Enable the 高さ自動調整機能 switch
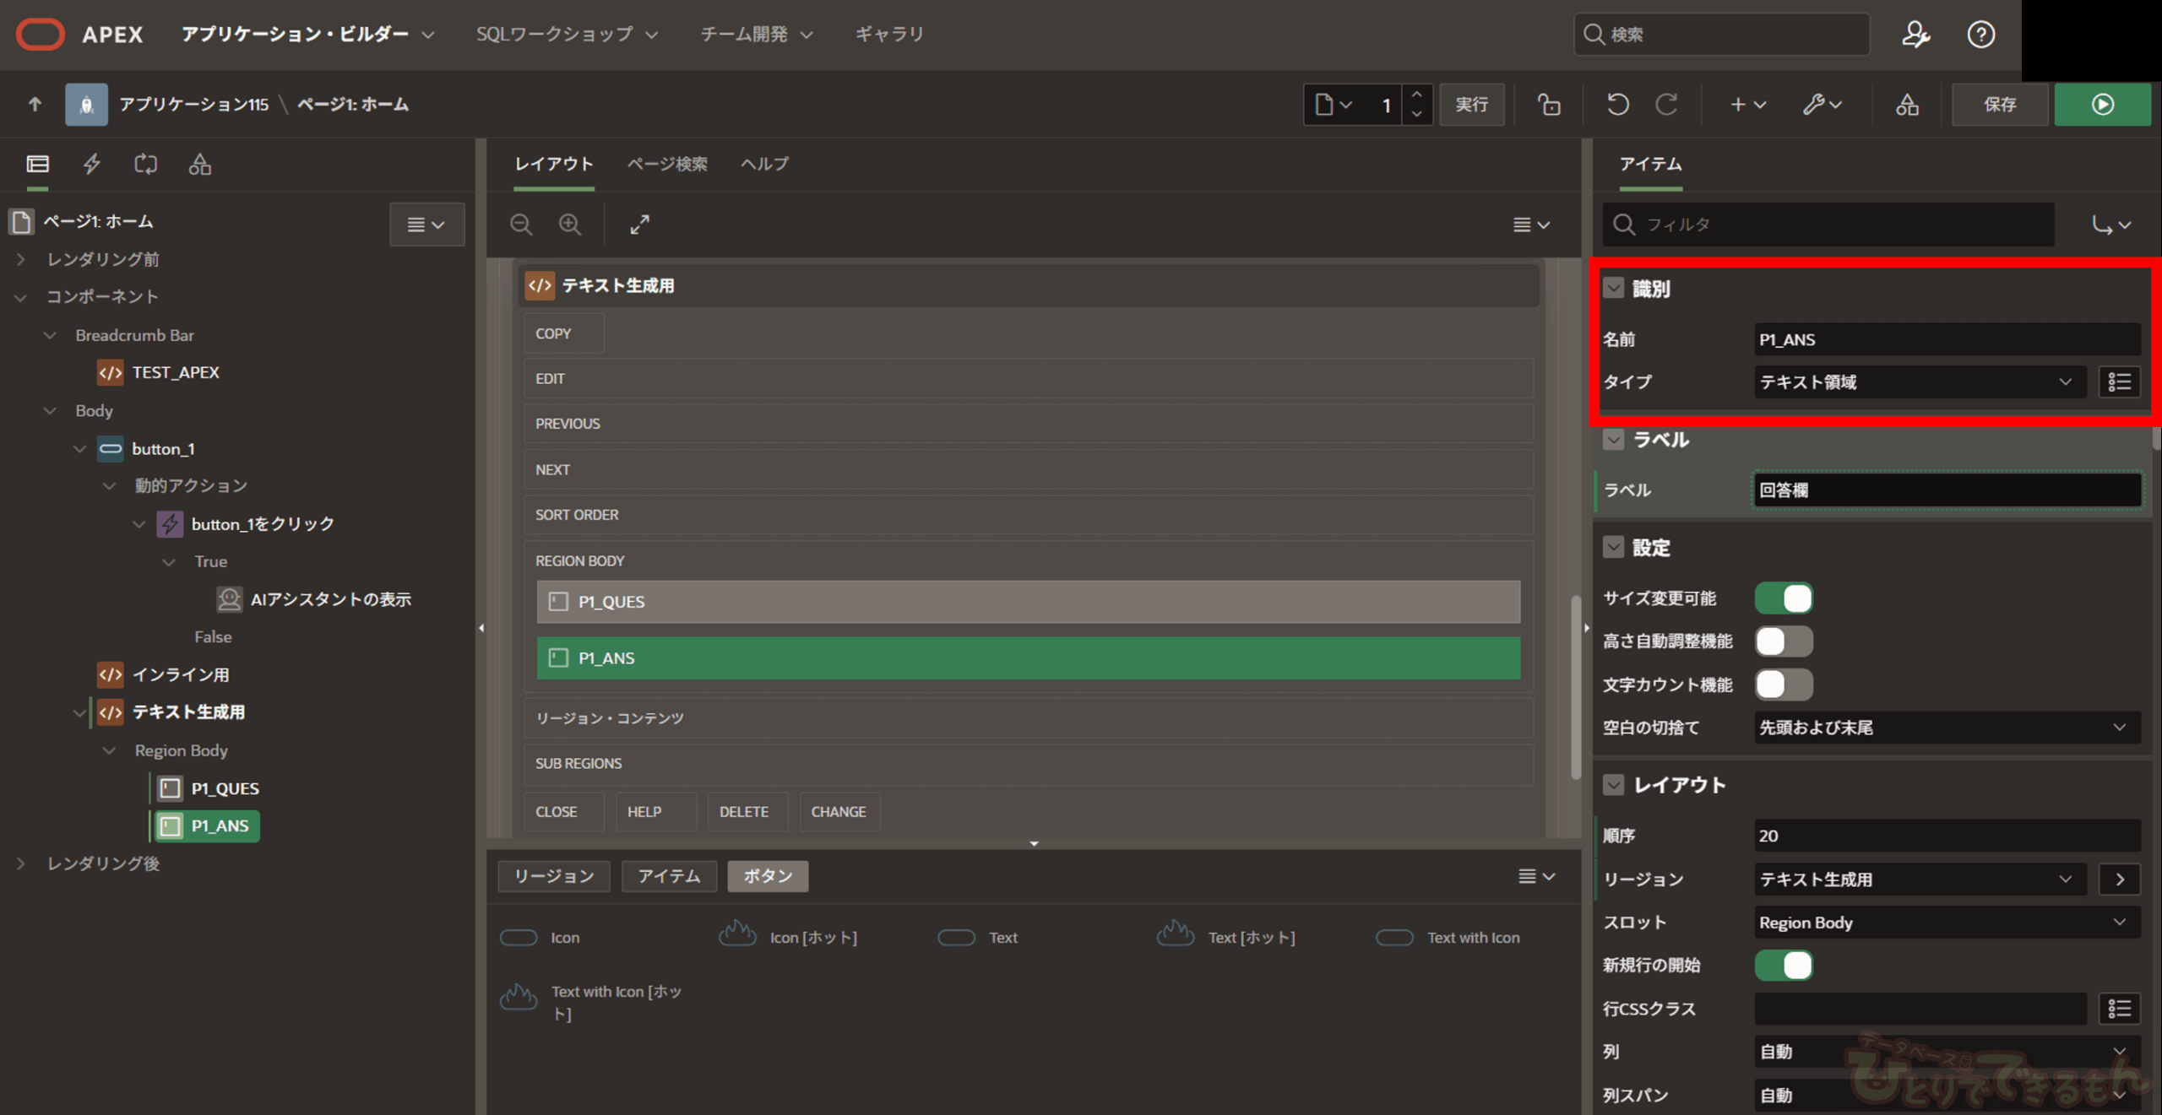 pos(1783,641)
